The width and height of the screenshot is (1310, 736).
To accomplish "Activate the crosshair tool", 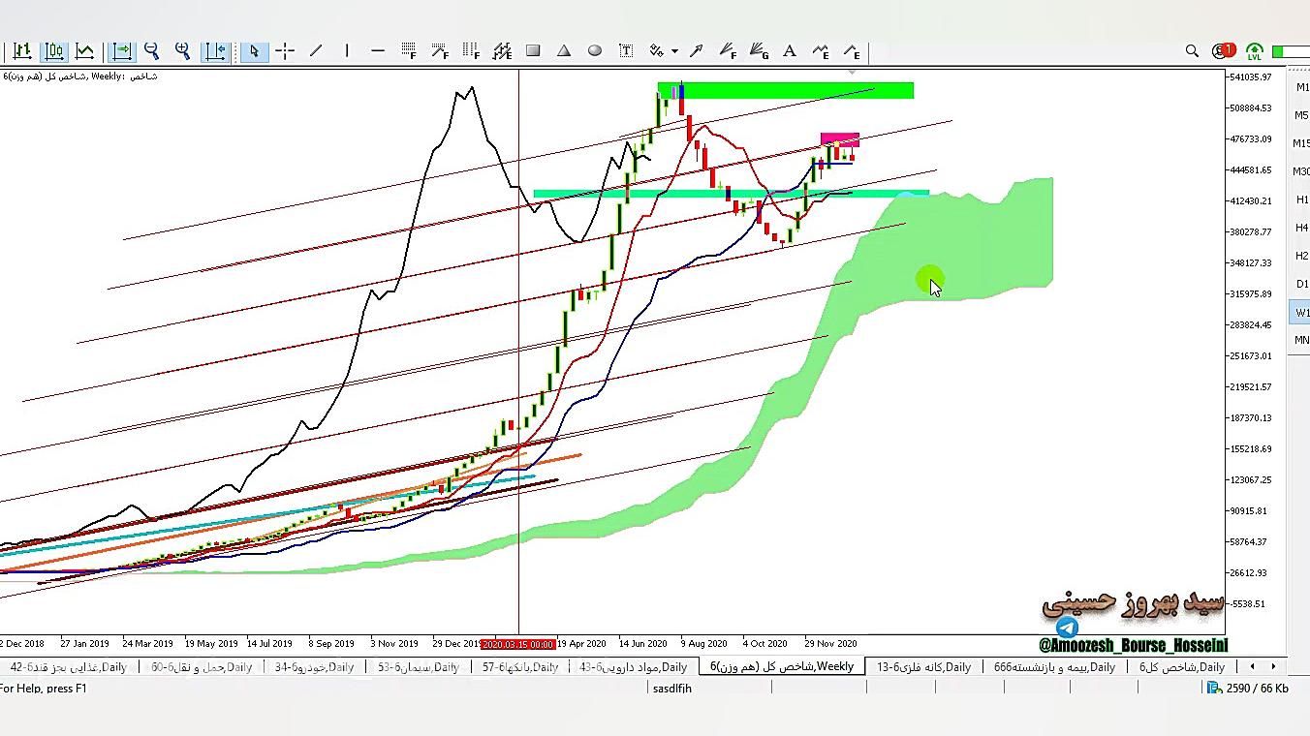I will pos(285,51).
